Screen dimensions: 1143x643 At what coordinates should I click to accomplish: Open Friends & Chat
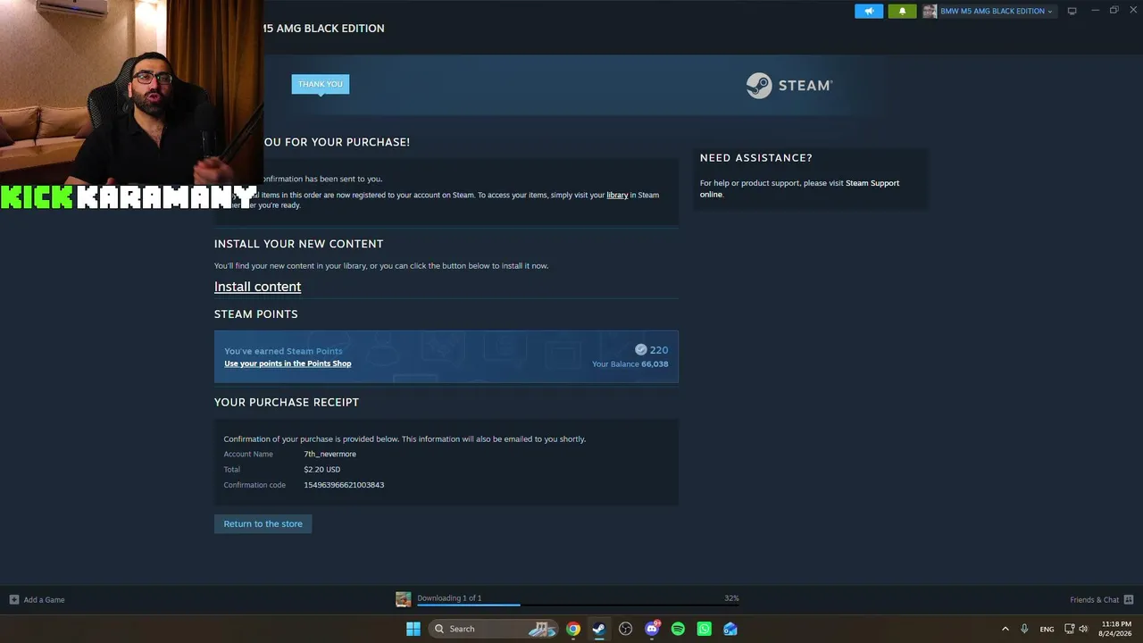pyautogui.click(x=1094, y=599)
